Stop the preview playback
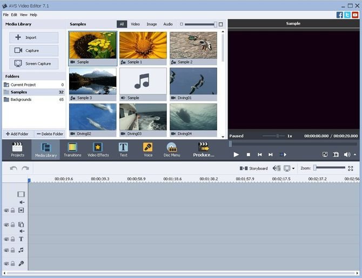This screenshot has height=278, width=362. tap(249, 154)
